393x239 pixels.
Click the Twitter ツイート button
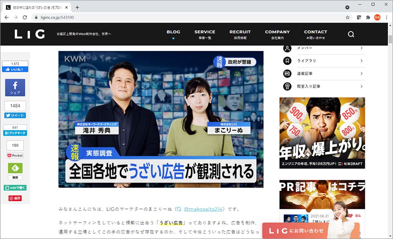[15, 115]
